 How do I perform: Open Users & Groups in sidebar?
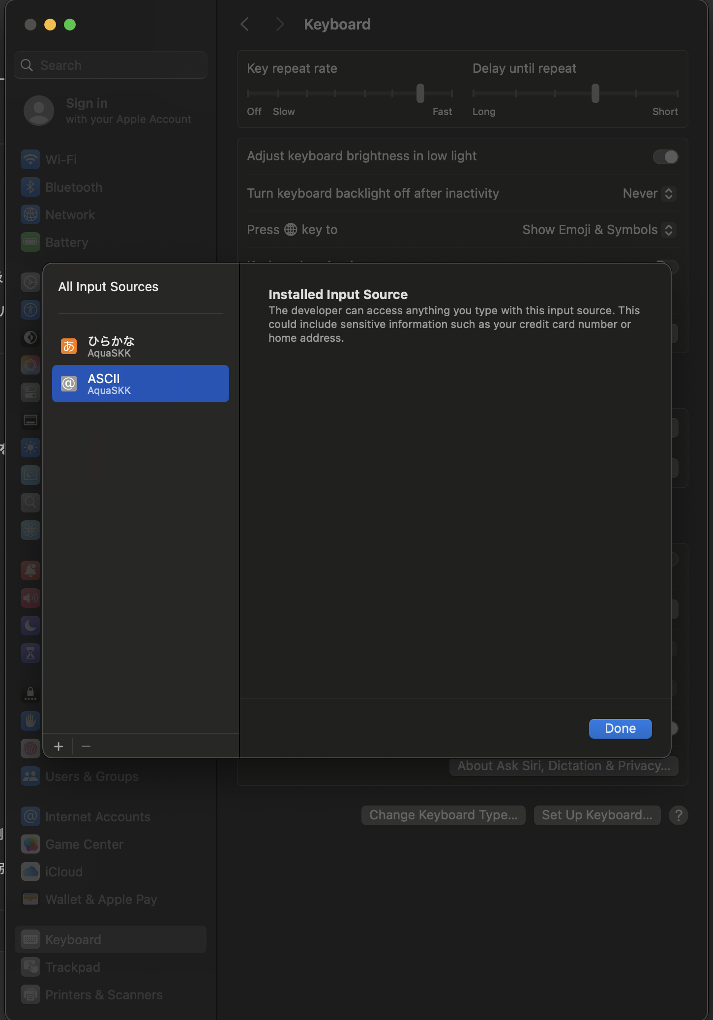pos(111,776)
